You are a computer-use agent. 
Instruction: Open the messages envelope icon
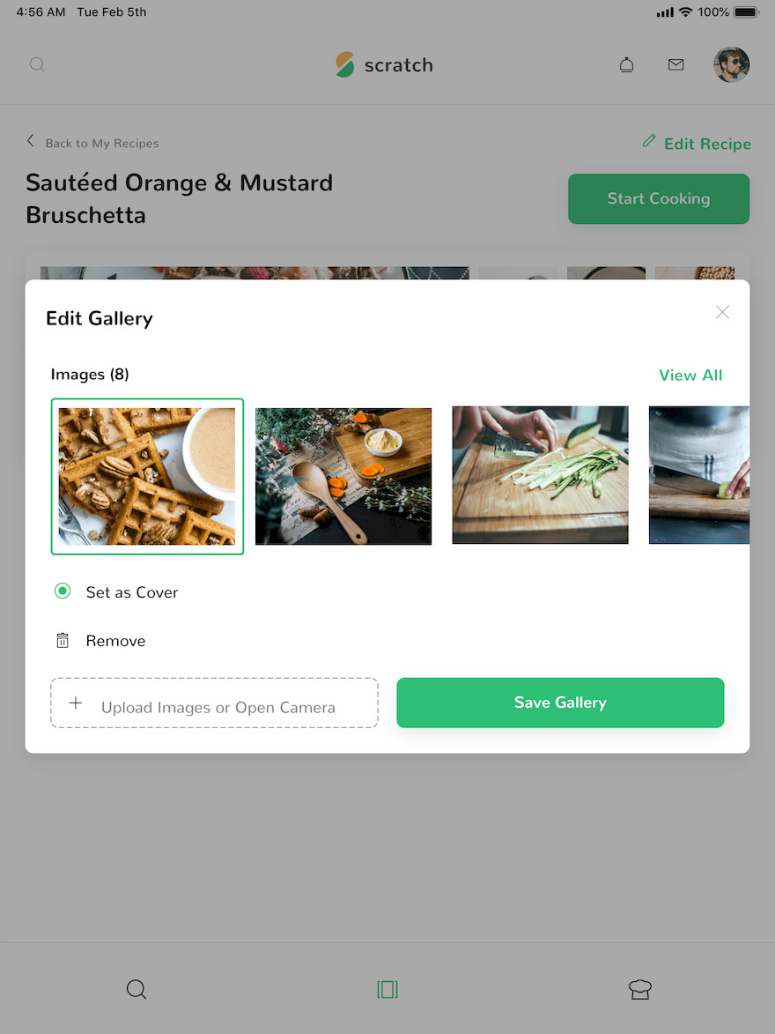pyautogui.click(x=675, y=64)
